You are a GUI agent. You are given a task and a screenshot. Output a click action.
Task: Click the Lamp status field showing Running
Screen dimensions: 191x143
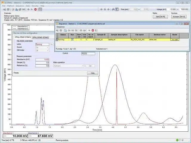click(x=42, y=44)
